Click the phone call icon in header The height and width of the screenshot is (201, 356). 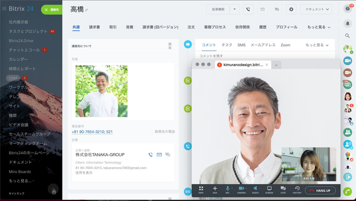tap(248, 9)
